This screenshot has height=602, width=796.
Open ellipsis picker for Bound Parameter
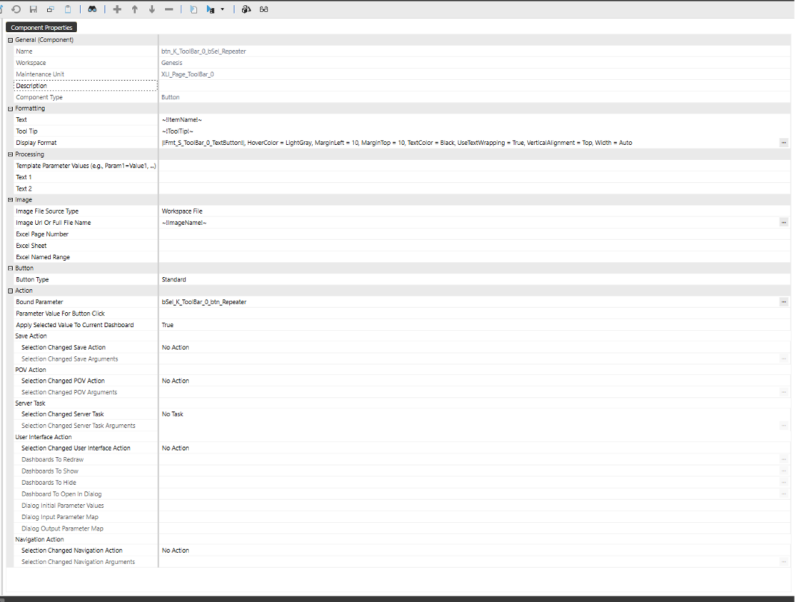[784, 302]
